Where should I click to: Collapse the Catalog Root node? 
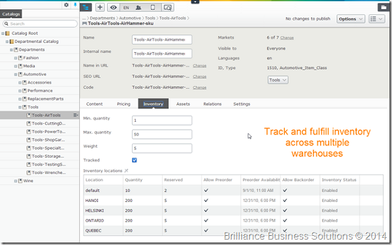click(x=3, y=33)
